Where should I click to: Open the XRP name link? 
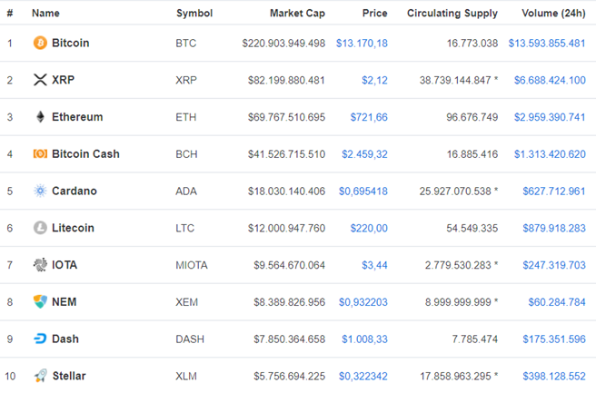63,80
